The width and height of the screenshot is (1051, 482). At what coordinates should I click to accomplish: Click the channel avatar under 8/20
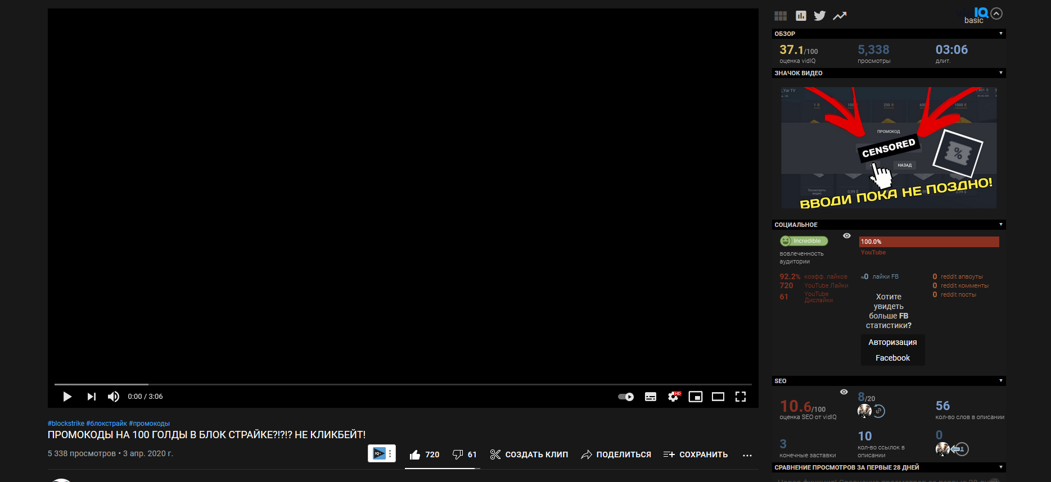pos(864,411)
